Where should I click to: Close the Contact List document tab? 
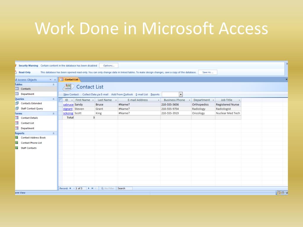tap(286, 79)
